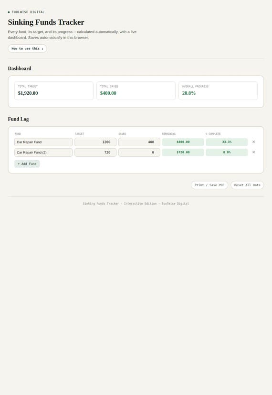Click the Overall Progress value 20.8%

pyautogui.click(x=189, y=93)
